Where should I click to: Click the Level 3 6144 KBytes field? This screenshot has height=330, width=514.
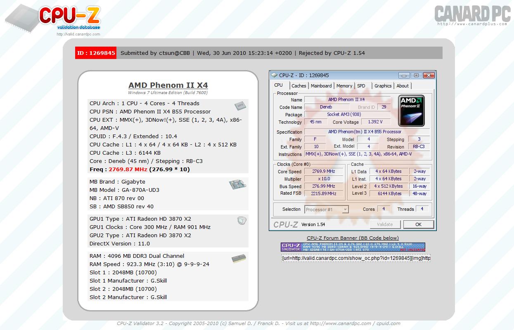389,193
